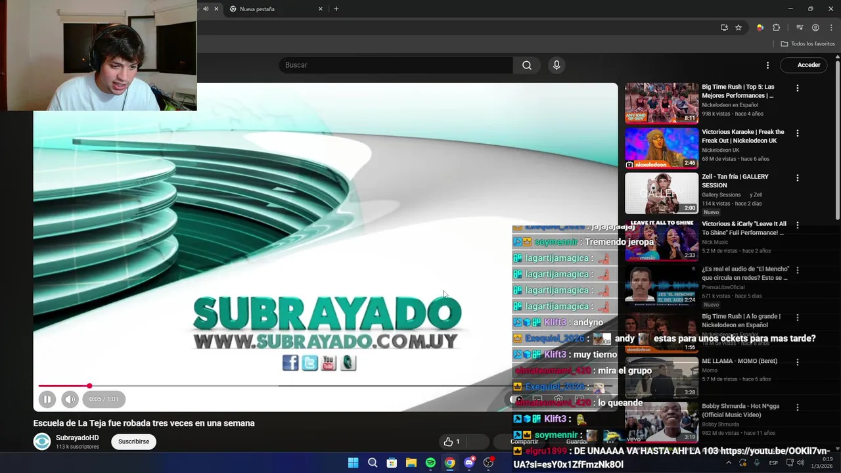
Task: Open the SubrayadoHD channel name link
Action: click(x=78, y=438)
